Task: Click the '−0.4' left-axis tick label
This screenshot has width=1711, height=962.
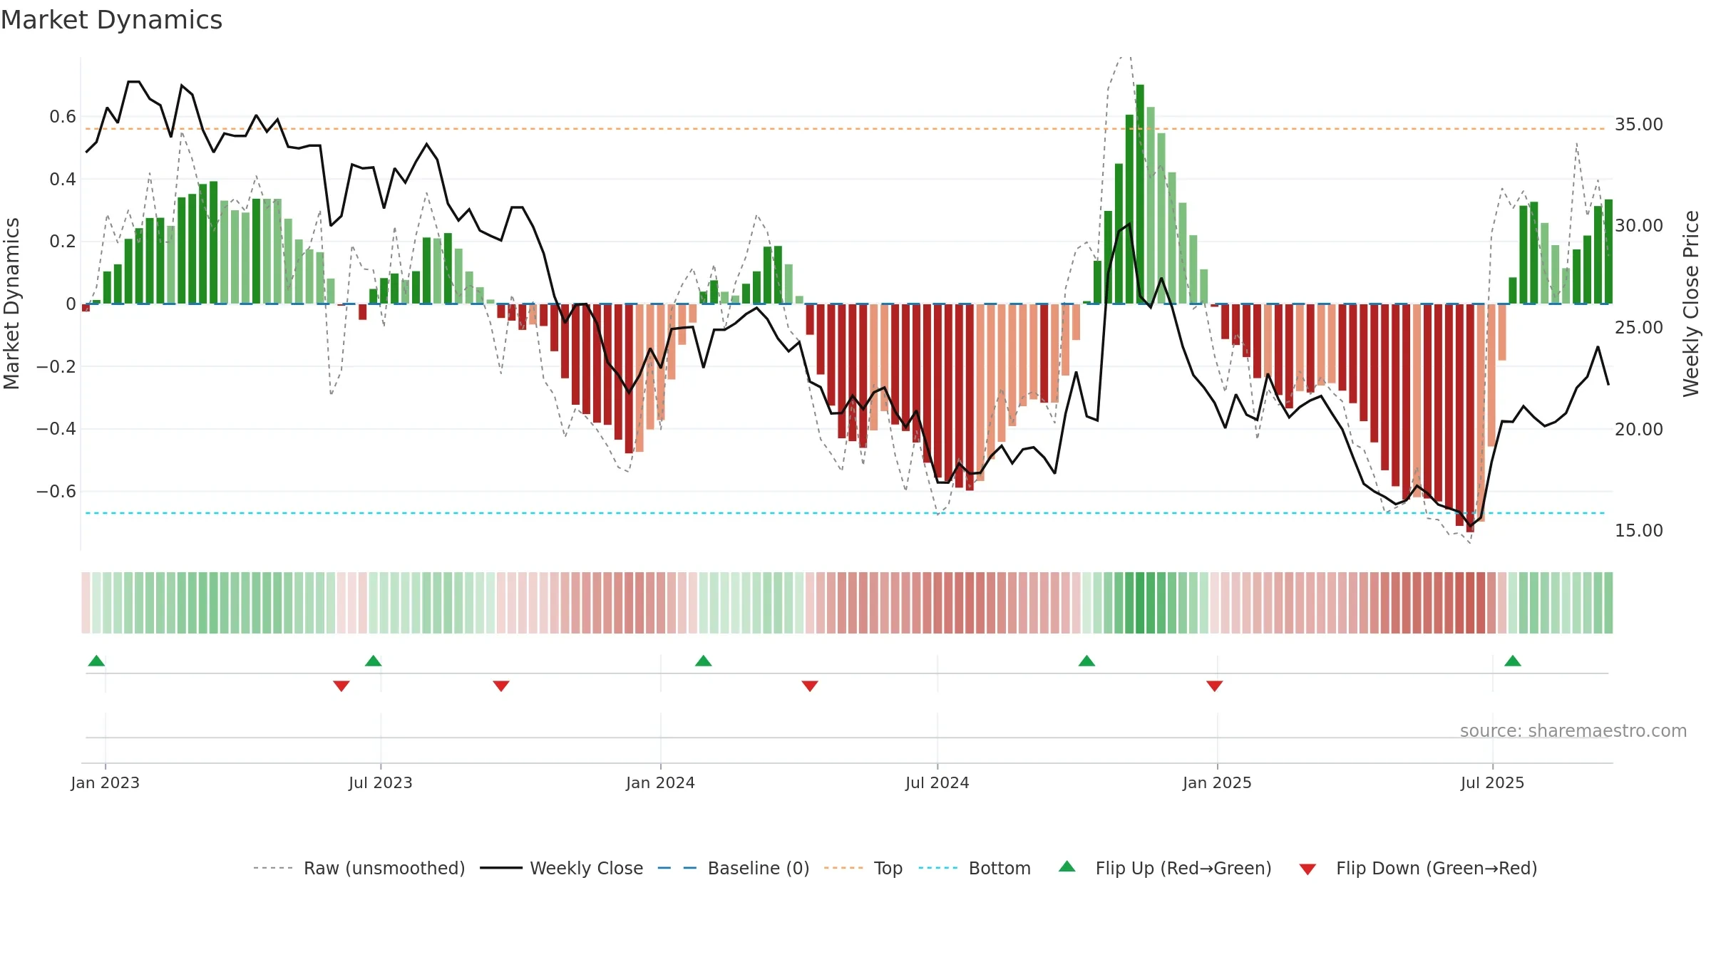Action: coord(56,429)
